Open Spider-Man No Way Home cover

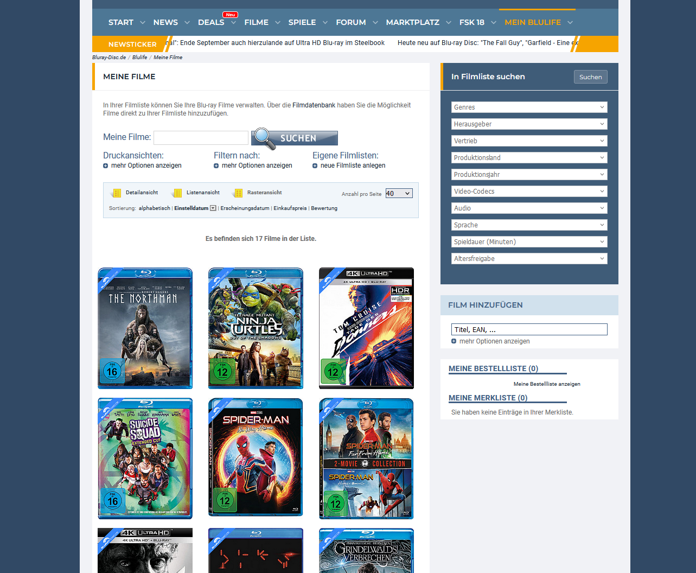(256, 457)
